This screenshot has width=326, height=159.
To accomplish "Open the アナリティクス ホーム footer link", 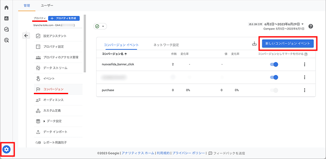I will [138, 153].
